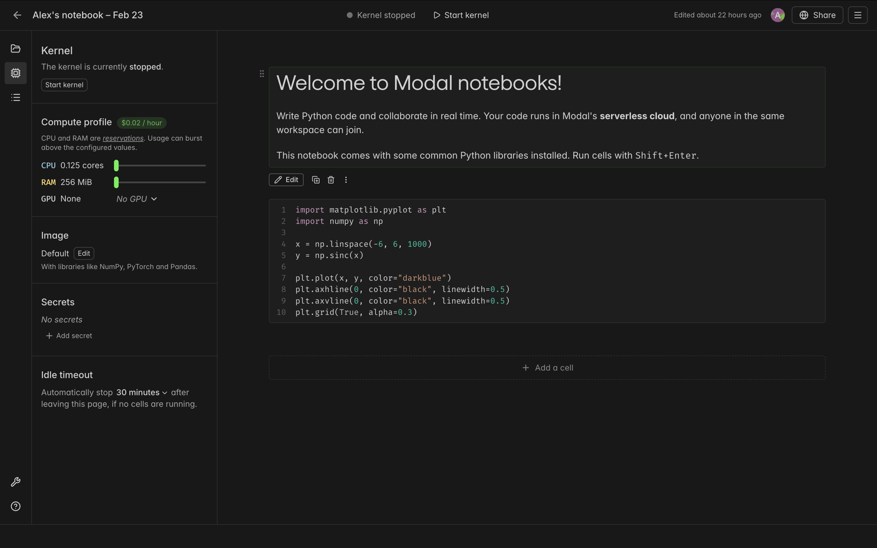Click the Idle timeout heading
877x548 pixels.
67,375
